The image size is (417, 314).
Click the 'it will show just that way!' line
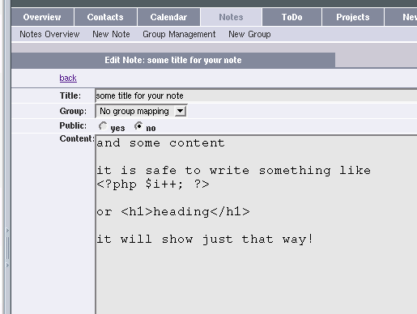tap(205, 239)
